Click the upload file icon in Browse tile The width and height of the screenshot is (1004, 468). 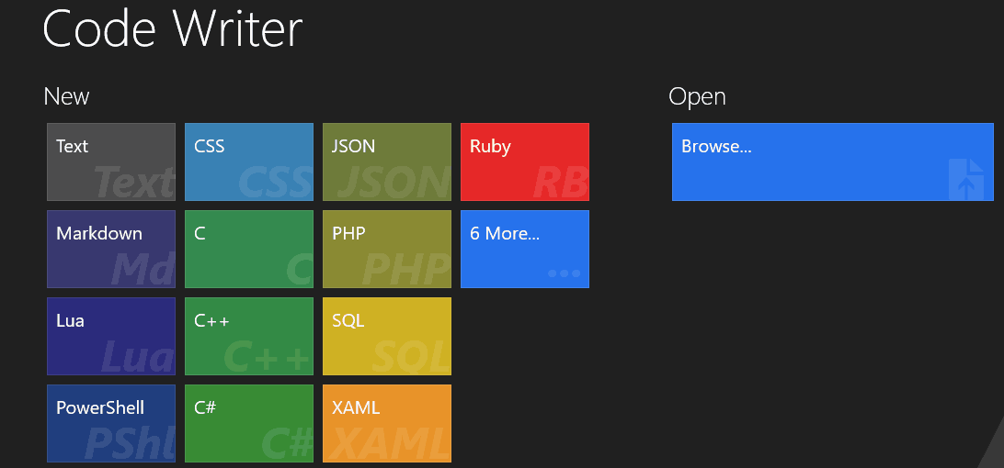pyautogui.click(x=967, y=180)
